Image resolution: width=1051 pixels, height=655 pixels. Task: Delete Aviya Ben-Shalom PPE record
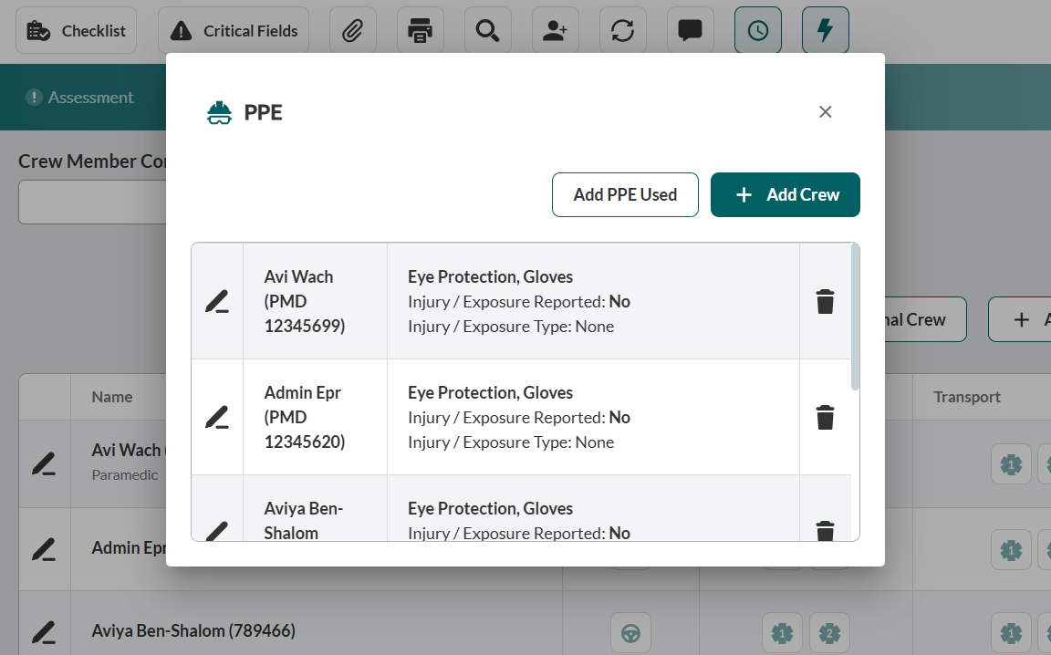tap(825, 530)
